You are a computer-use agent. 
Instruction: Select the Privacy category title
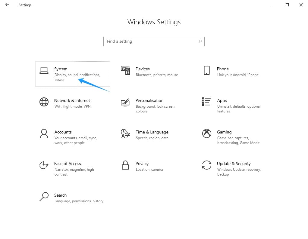coord(142,164)
